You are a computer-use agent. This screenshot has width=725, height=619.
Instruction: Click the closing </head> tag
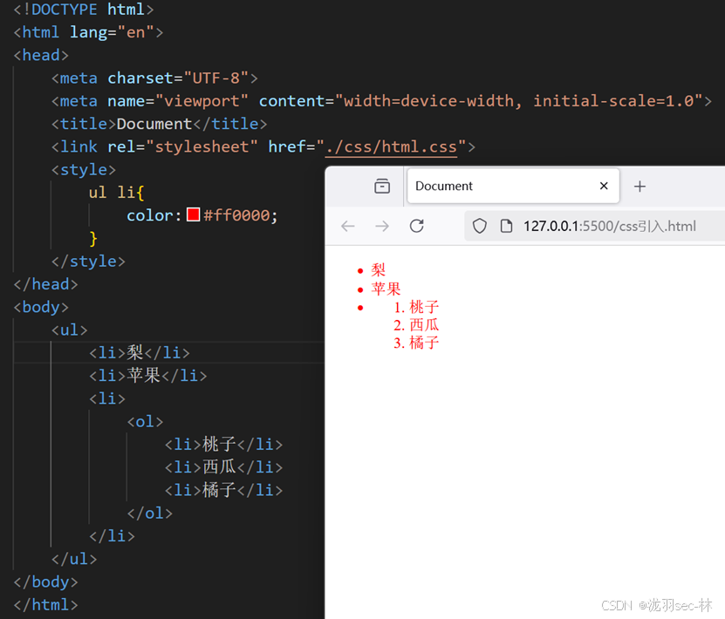[x=45, y=284]
